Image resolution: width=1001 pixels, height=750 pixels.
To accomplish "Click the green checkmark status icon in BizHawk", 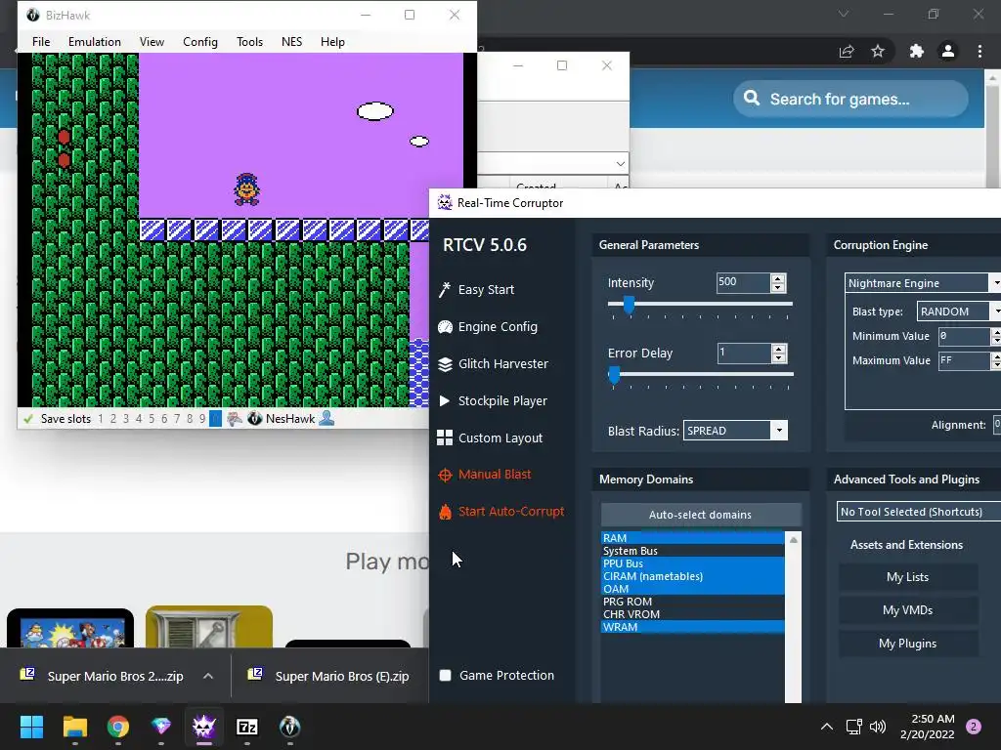I will (x=28, y=419).
